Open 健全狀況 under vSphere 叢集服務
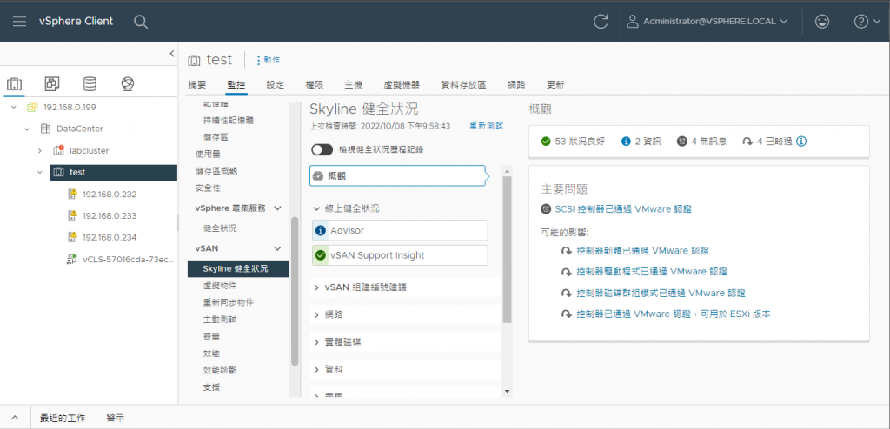 point(220,228)
